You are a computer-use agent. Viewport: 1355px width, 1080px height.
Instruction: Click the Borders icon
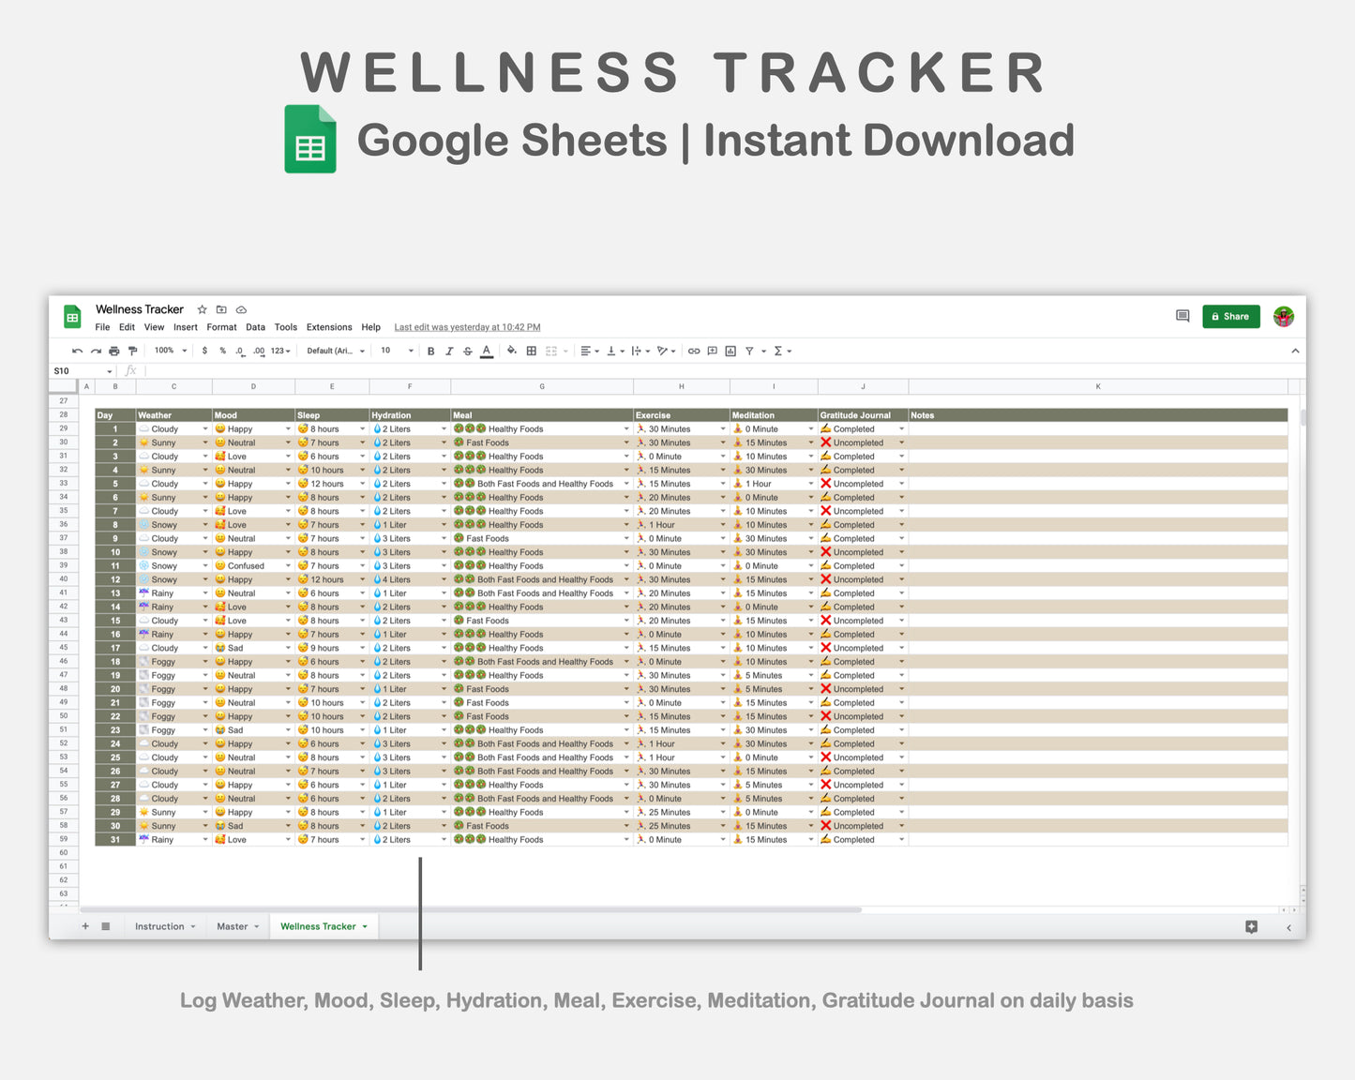click(x=531, y=350)
